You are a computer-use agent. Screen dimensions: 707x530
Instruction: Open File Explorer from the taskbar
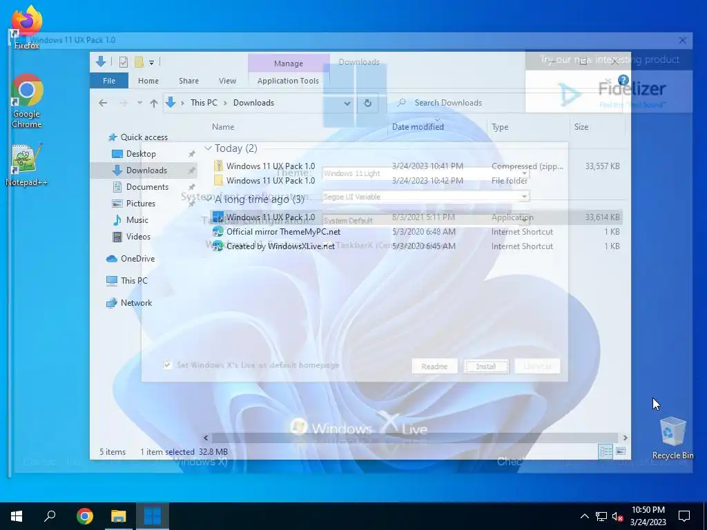(118, 516)
